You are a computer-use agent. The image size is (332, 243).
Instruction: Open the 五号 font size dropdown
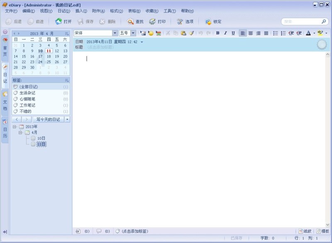(133, 33)
